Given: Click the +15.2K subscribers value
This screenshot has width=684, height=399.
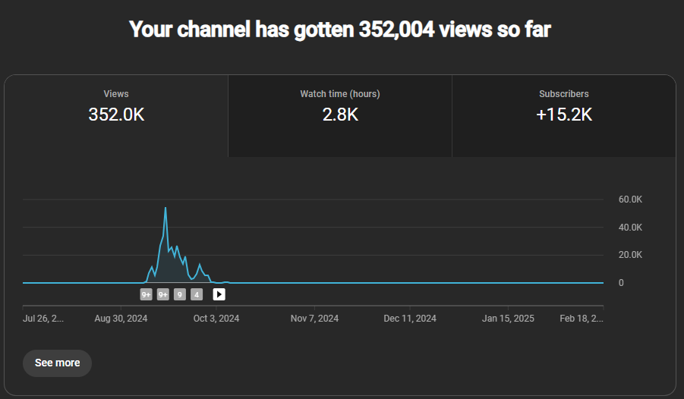Looking at the screenshot, I should (x=563, y=115).
